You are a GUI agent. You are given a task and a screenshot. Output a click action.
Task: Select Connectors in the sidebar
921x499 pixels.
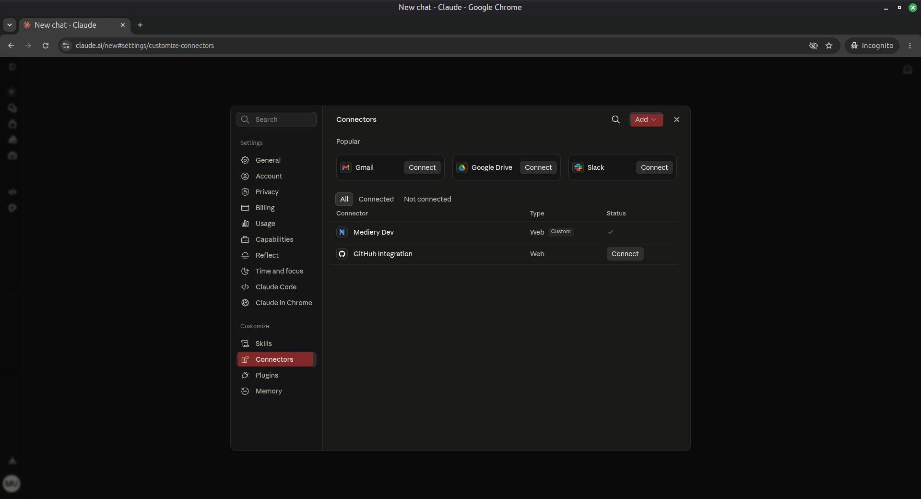click(276, 359)
